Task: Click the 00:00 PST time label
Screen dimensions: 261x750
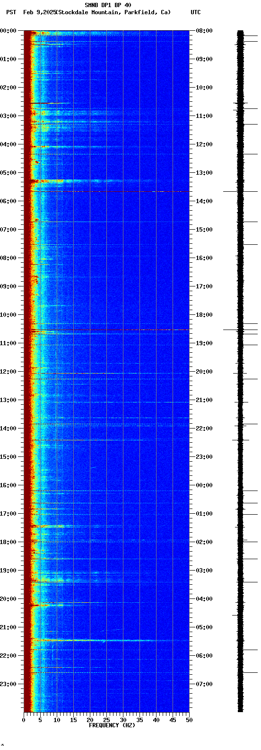Action: (x=9, y=31)
